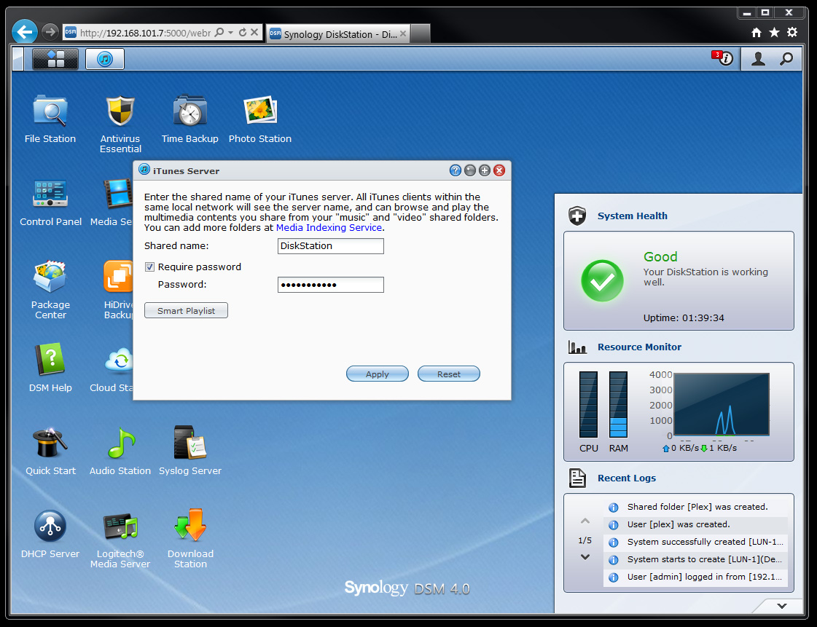Screen dimensions: 817x627
Task: Show previous log page arrow
Action: (x=585, y=521)
